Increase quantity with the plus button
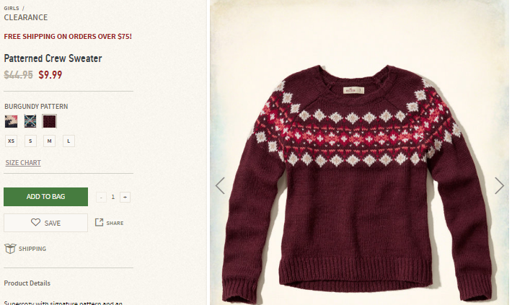 (125, 197)
